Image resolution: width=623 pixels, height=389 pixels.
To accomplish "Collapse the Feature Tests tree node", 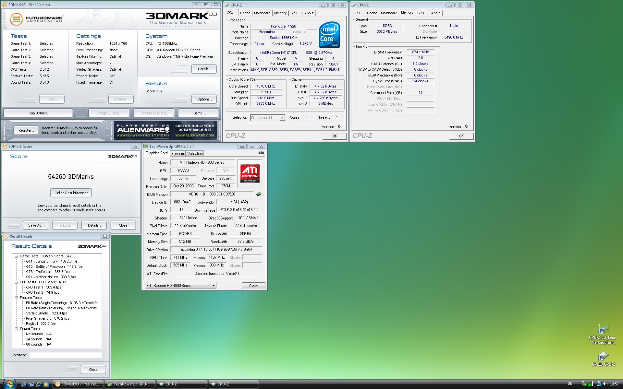I will pyautogui.click(x=16, y=298).
